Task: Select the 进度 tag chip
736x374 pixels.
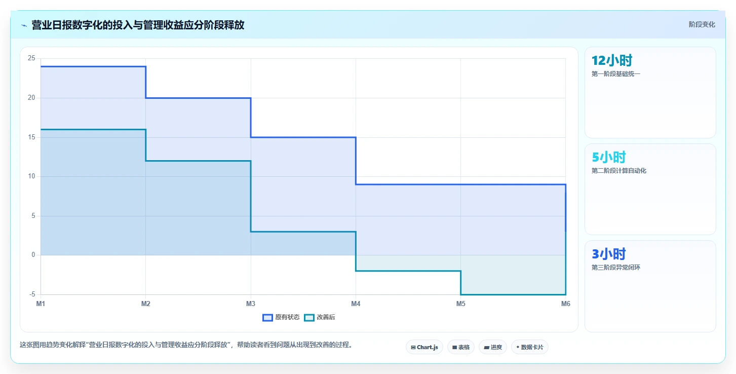Action: coord(493,347)
